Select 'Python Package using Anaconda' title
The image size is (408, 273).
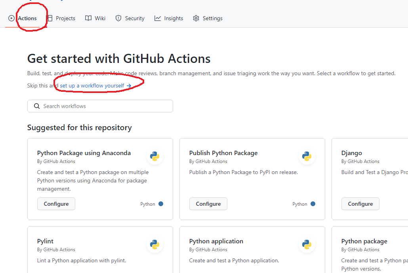(84, 153)
